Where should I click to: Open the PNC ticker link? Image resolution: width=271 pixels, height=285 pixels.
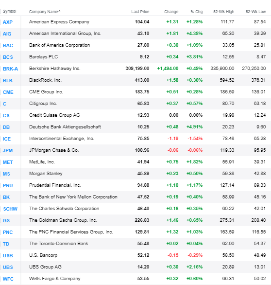(x=8, y=232)
